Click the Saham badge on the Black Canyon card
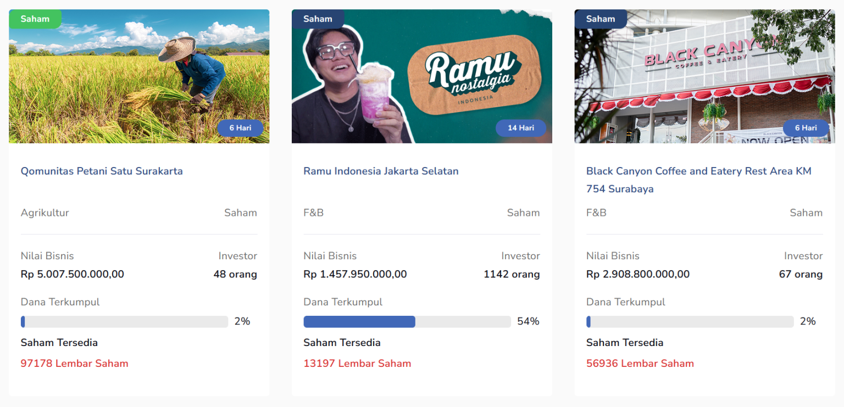The width and height of the screenshot is (844, 407). tap(600, 19)
